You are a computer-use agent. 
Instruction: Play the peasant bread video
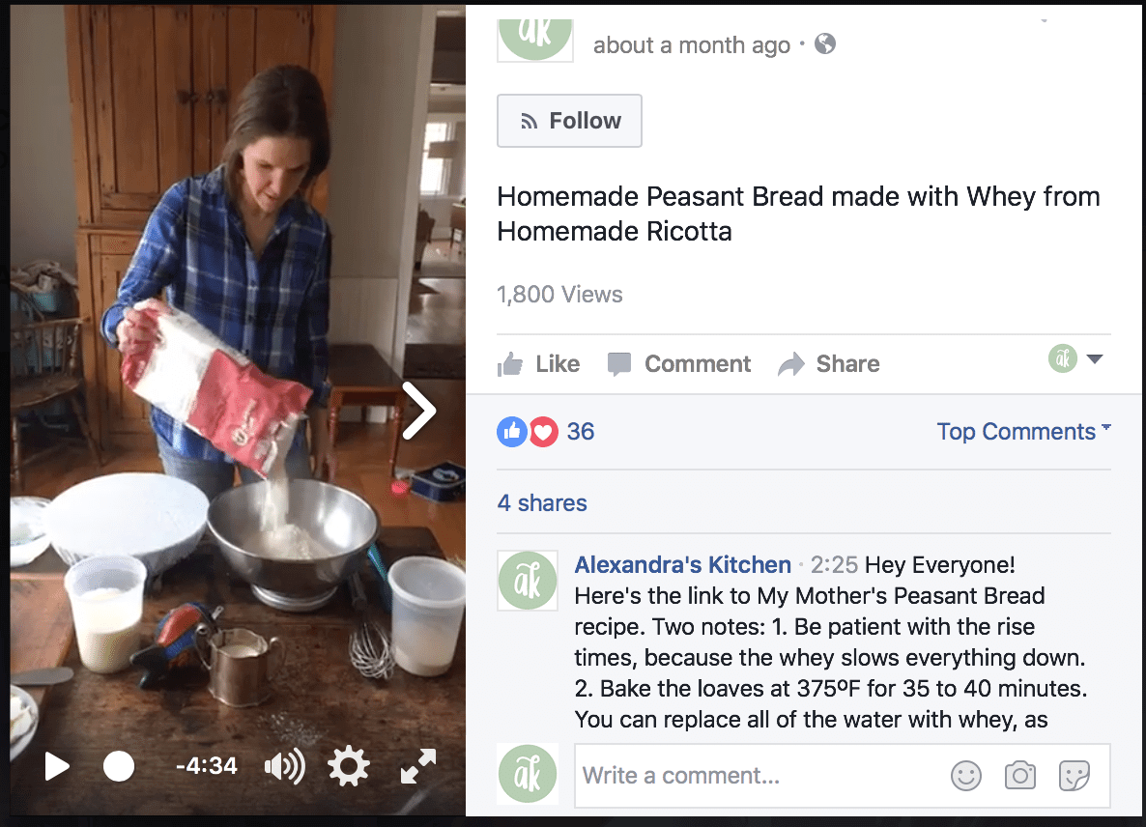(57, 767)
